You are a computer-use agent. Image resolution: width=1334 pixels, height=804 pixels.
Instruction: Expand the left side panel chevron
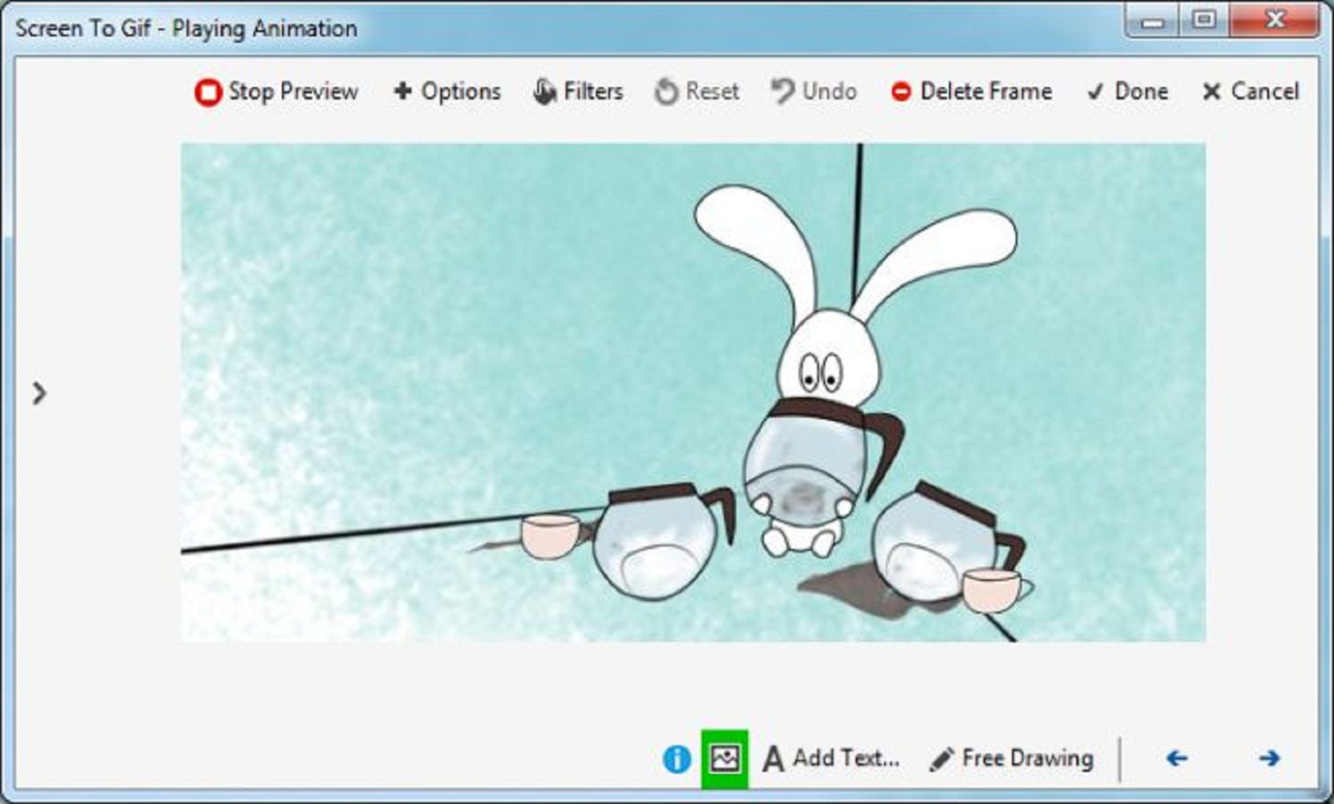click(39, 393)
